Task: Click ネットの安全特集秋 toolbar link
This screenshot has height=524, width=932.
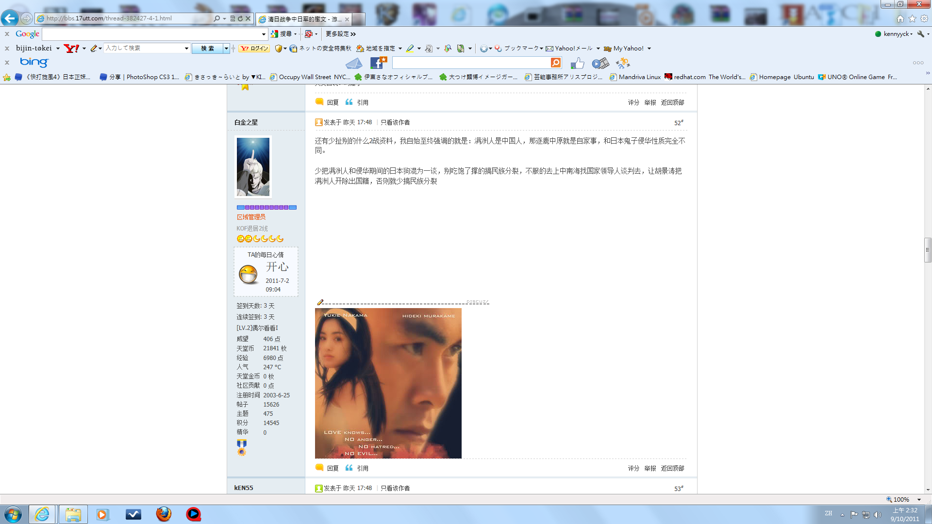Action: [x=320, y=49]
